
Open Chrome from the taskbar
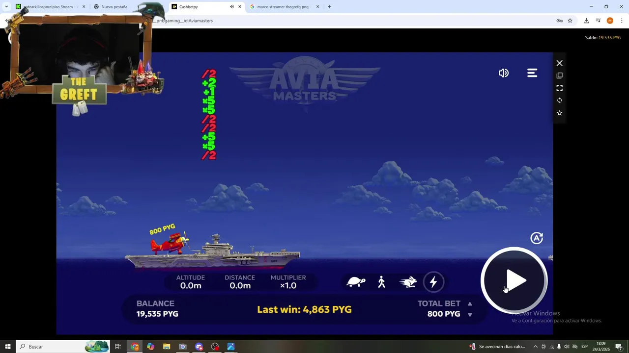[135, 347]
